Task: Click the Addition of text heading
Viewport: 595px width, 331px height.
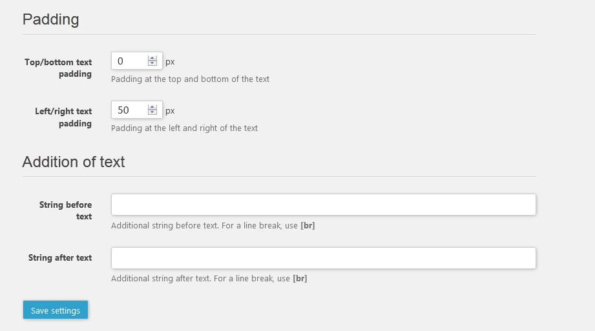Action: 74,161
